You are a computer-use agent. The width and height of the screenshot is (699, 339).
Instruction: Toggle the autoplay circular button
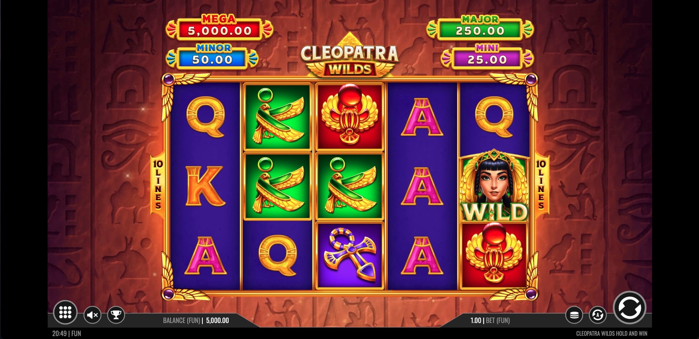tap(597, 315)
